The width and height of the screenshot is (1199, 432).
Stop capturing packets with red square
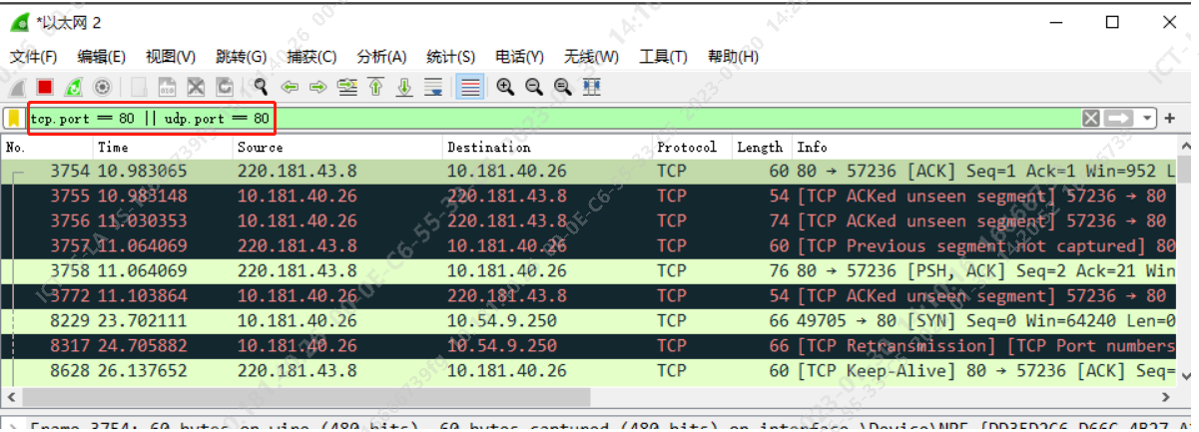point(45,88)
